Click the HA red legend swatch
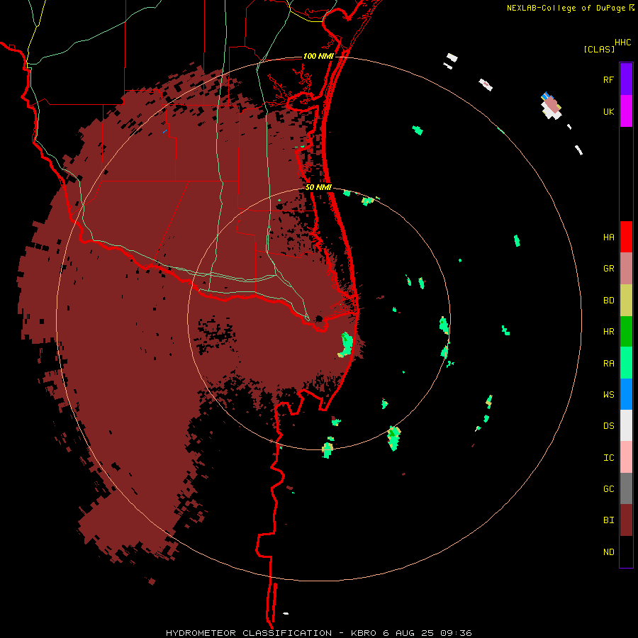This screenshot has height=638, width=638. click(626, 237)
